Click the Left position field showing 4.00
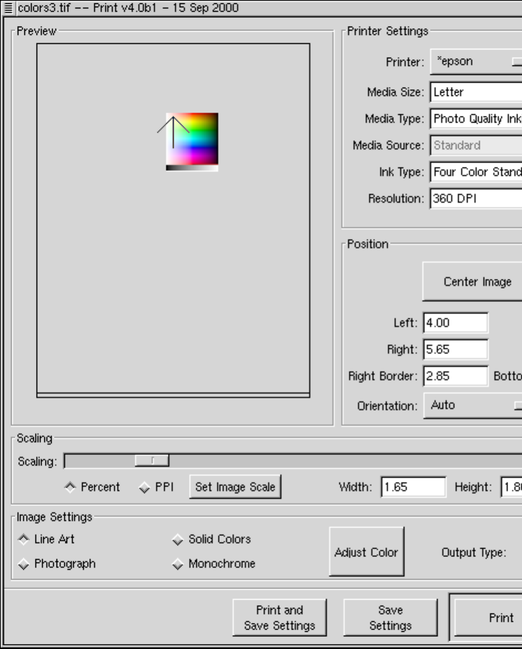This screenshot has height=649, width=522. [x=456, y=323]
